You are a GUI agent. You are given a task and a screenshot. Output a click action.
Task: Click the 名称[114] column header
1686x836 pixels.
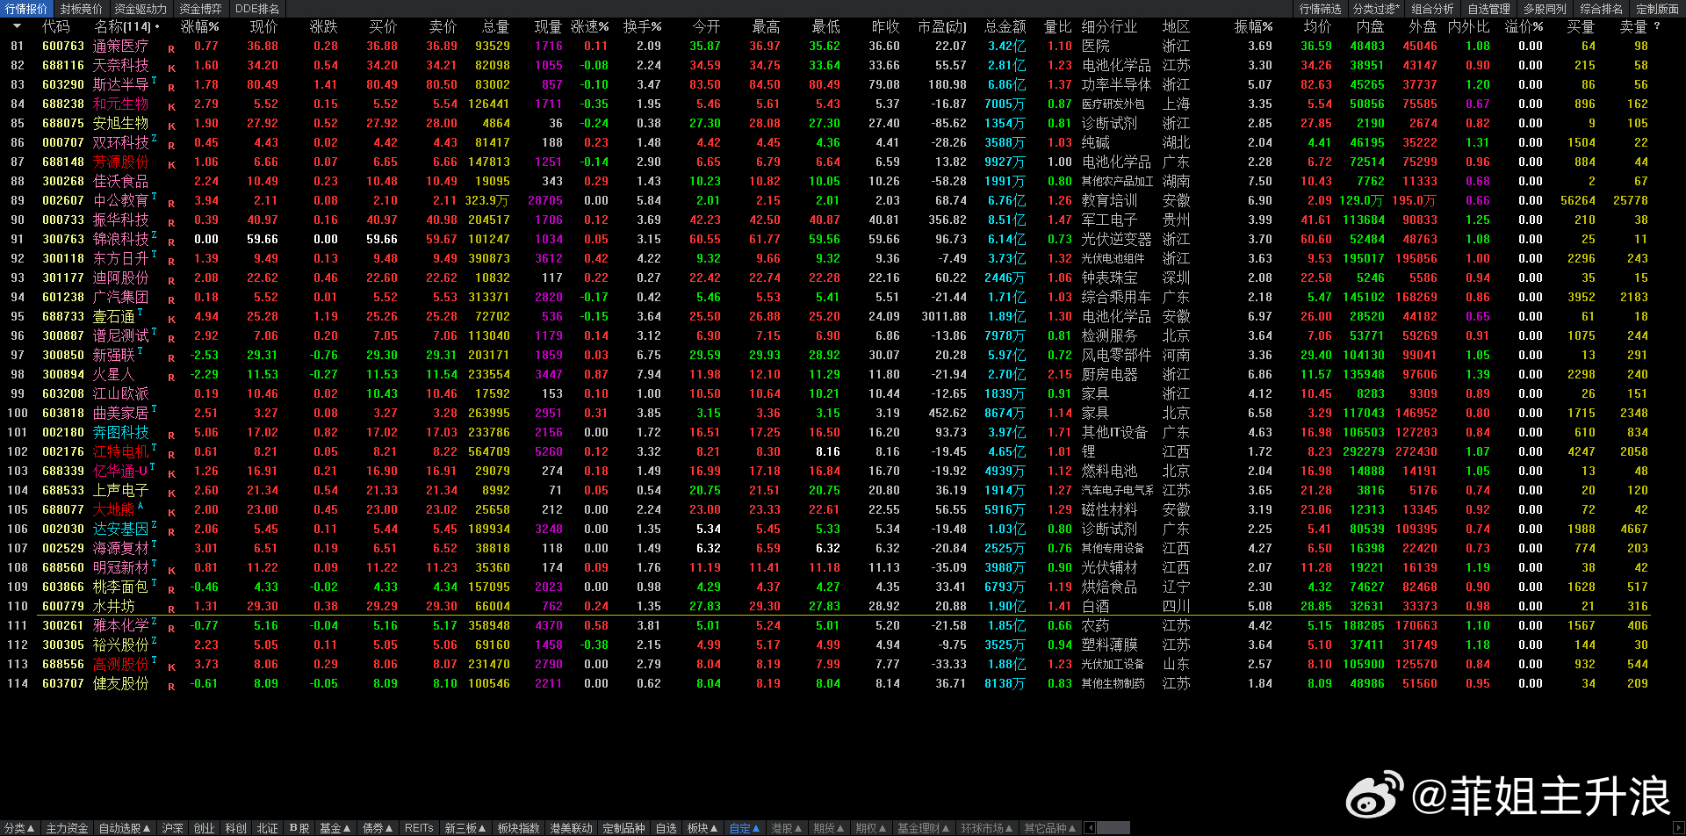click(122, 27)
